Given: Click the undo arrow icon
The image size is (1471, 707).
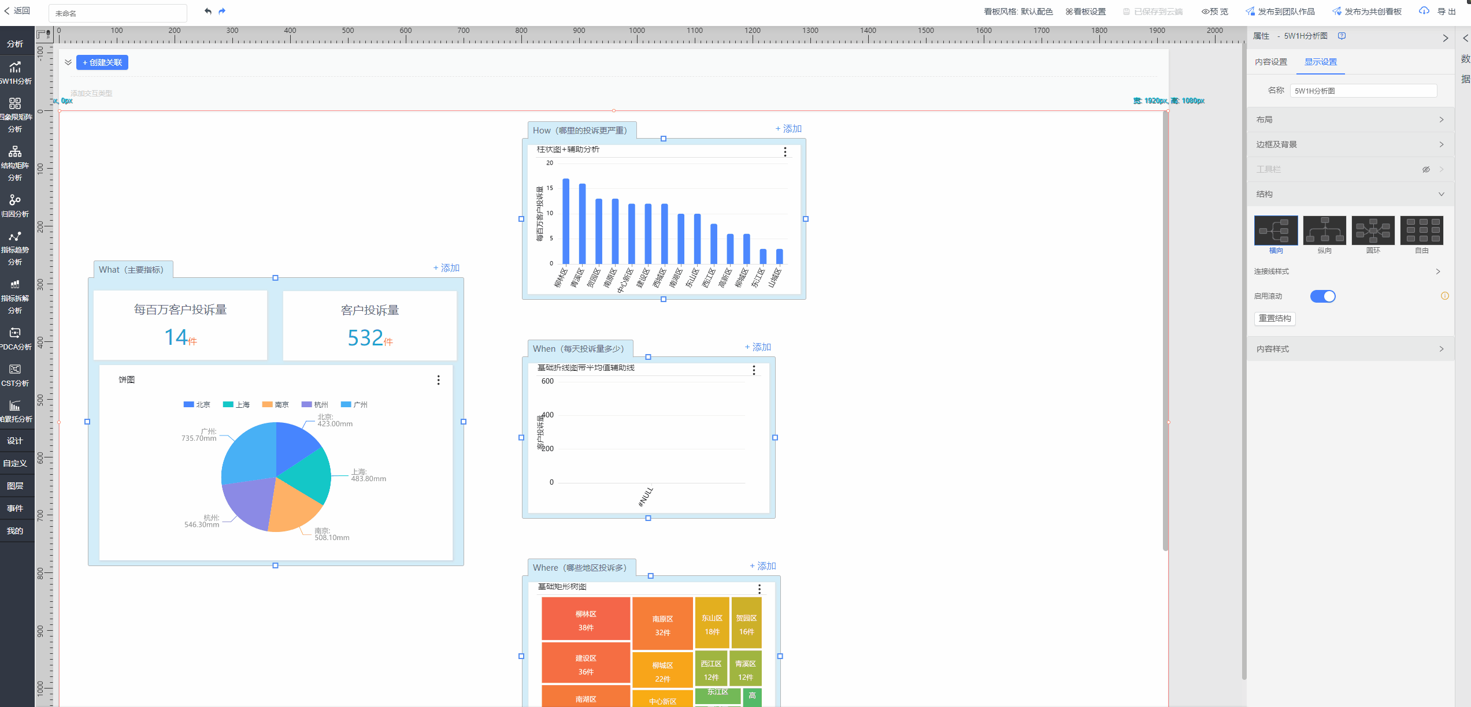Looking at the screenshot, I should tap(208, 11).
